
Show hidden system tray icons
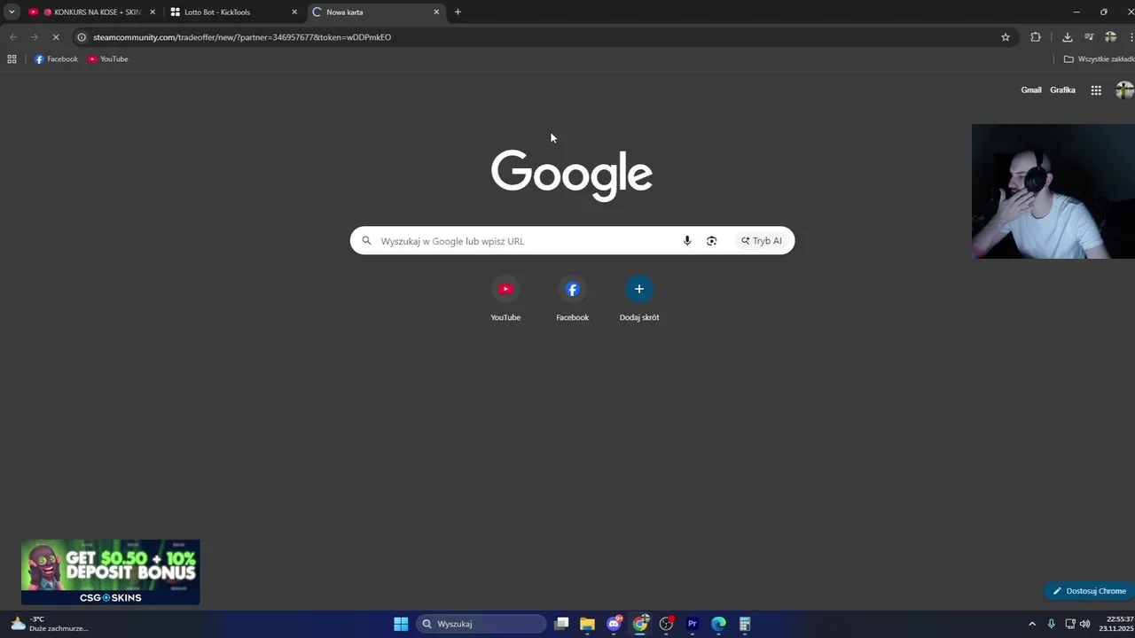[1032, 624]
